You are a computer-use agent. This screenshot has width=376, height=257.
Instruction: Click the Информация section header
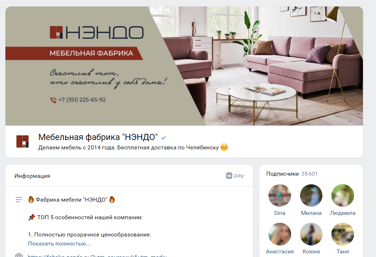(32, 176)
